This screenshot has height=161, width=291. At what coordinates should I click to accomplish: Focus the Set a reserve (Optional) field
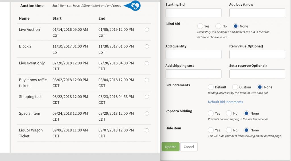(257, 74)
